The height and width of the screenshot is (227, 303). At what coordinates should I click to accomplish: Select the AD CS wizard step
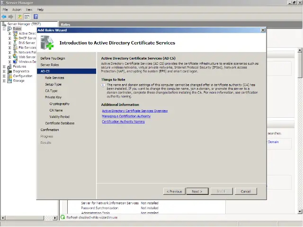click(x=66, y=71)
